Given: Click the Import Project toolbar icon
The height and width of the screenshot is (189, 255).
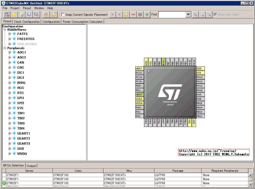Looking at the screenshot, I should (x=22, y=15).
